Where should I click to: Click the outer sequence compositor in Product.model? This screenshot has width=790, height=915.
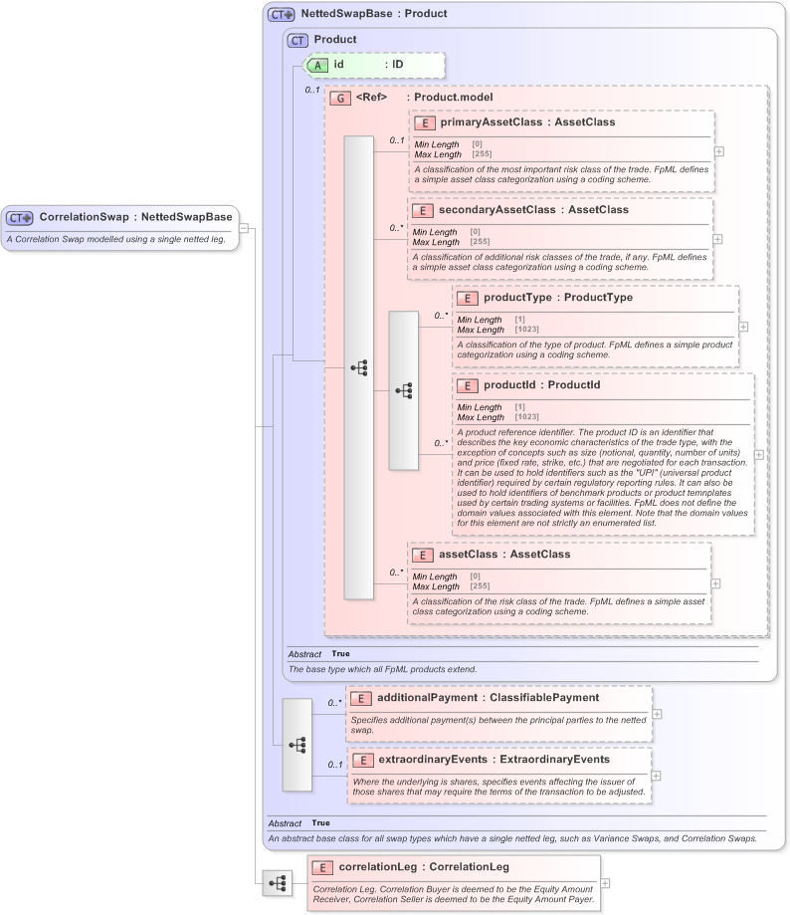(358, 367)
